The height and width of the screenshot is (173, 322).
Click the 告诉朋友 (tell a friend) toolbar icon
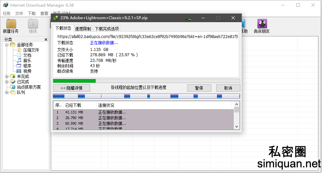[262, 26]
